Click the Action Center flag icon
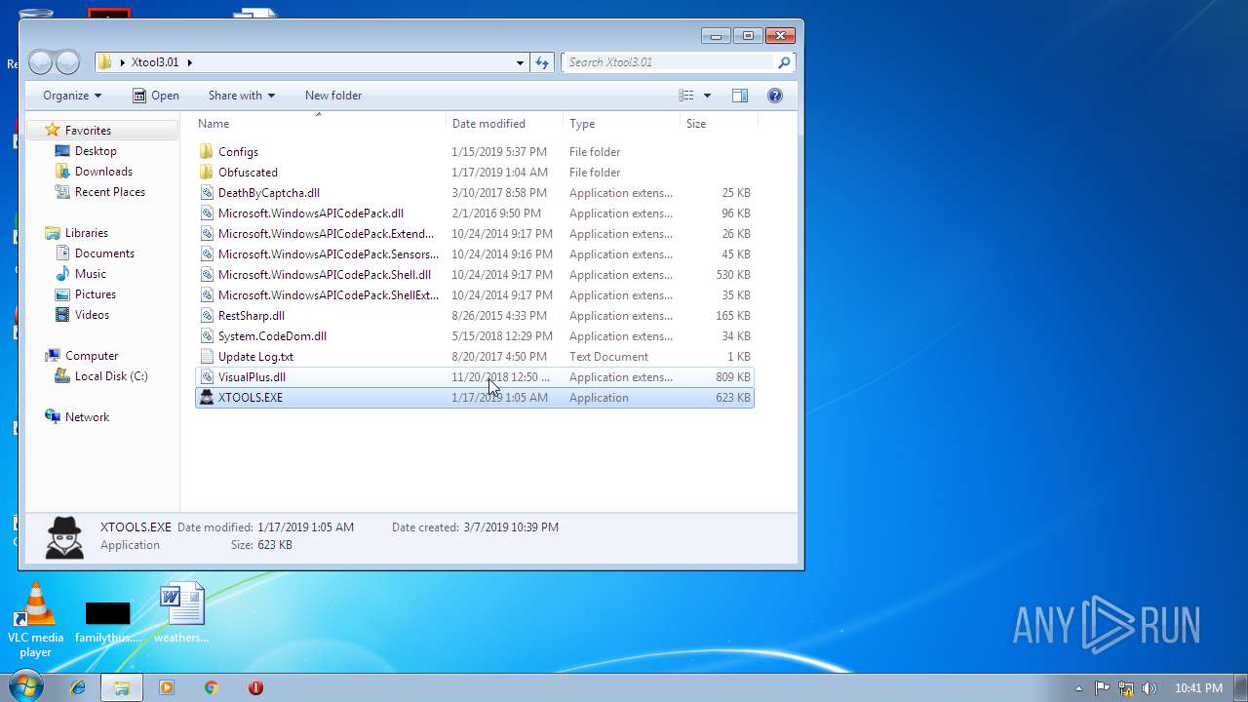1248x702 pixels. [1103, 688]
